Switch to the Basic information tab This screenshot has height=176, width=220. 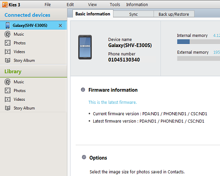[x=93, y=14]
